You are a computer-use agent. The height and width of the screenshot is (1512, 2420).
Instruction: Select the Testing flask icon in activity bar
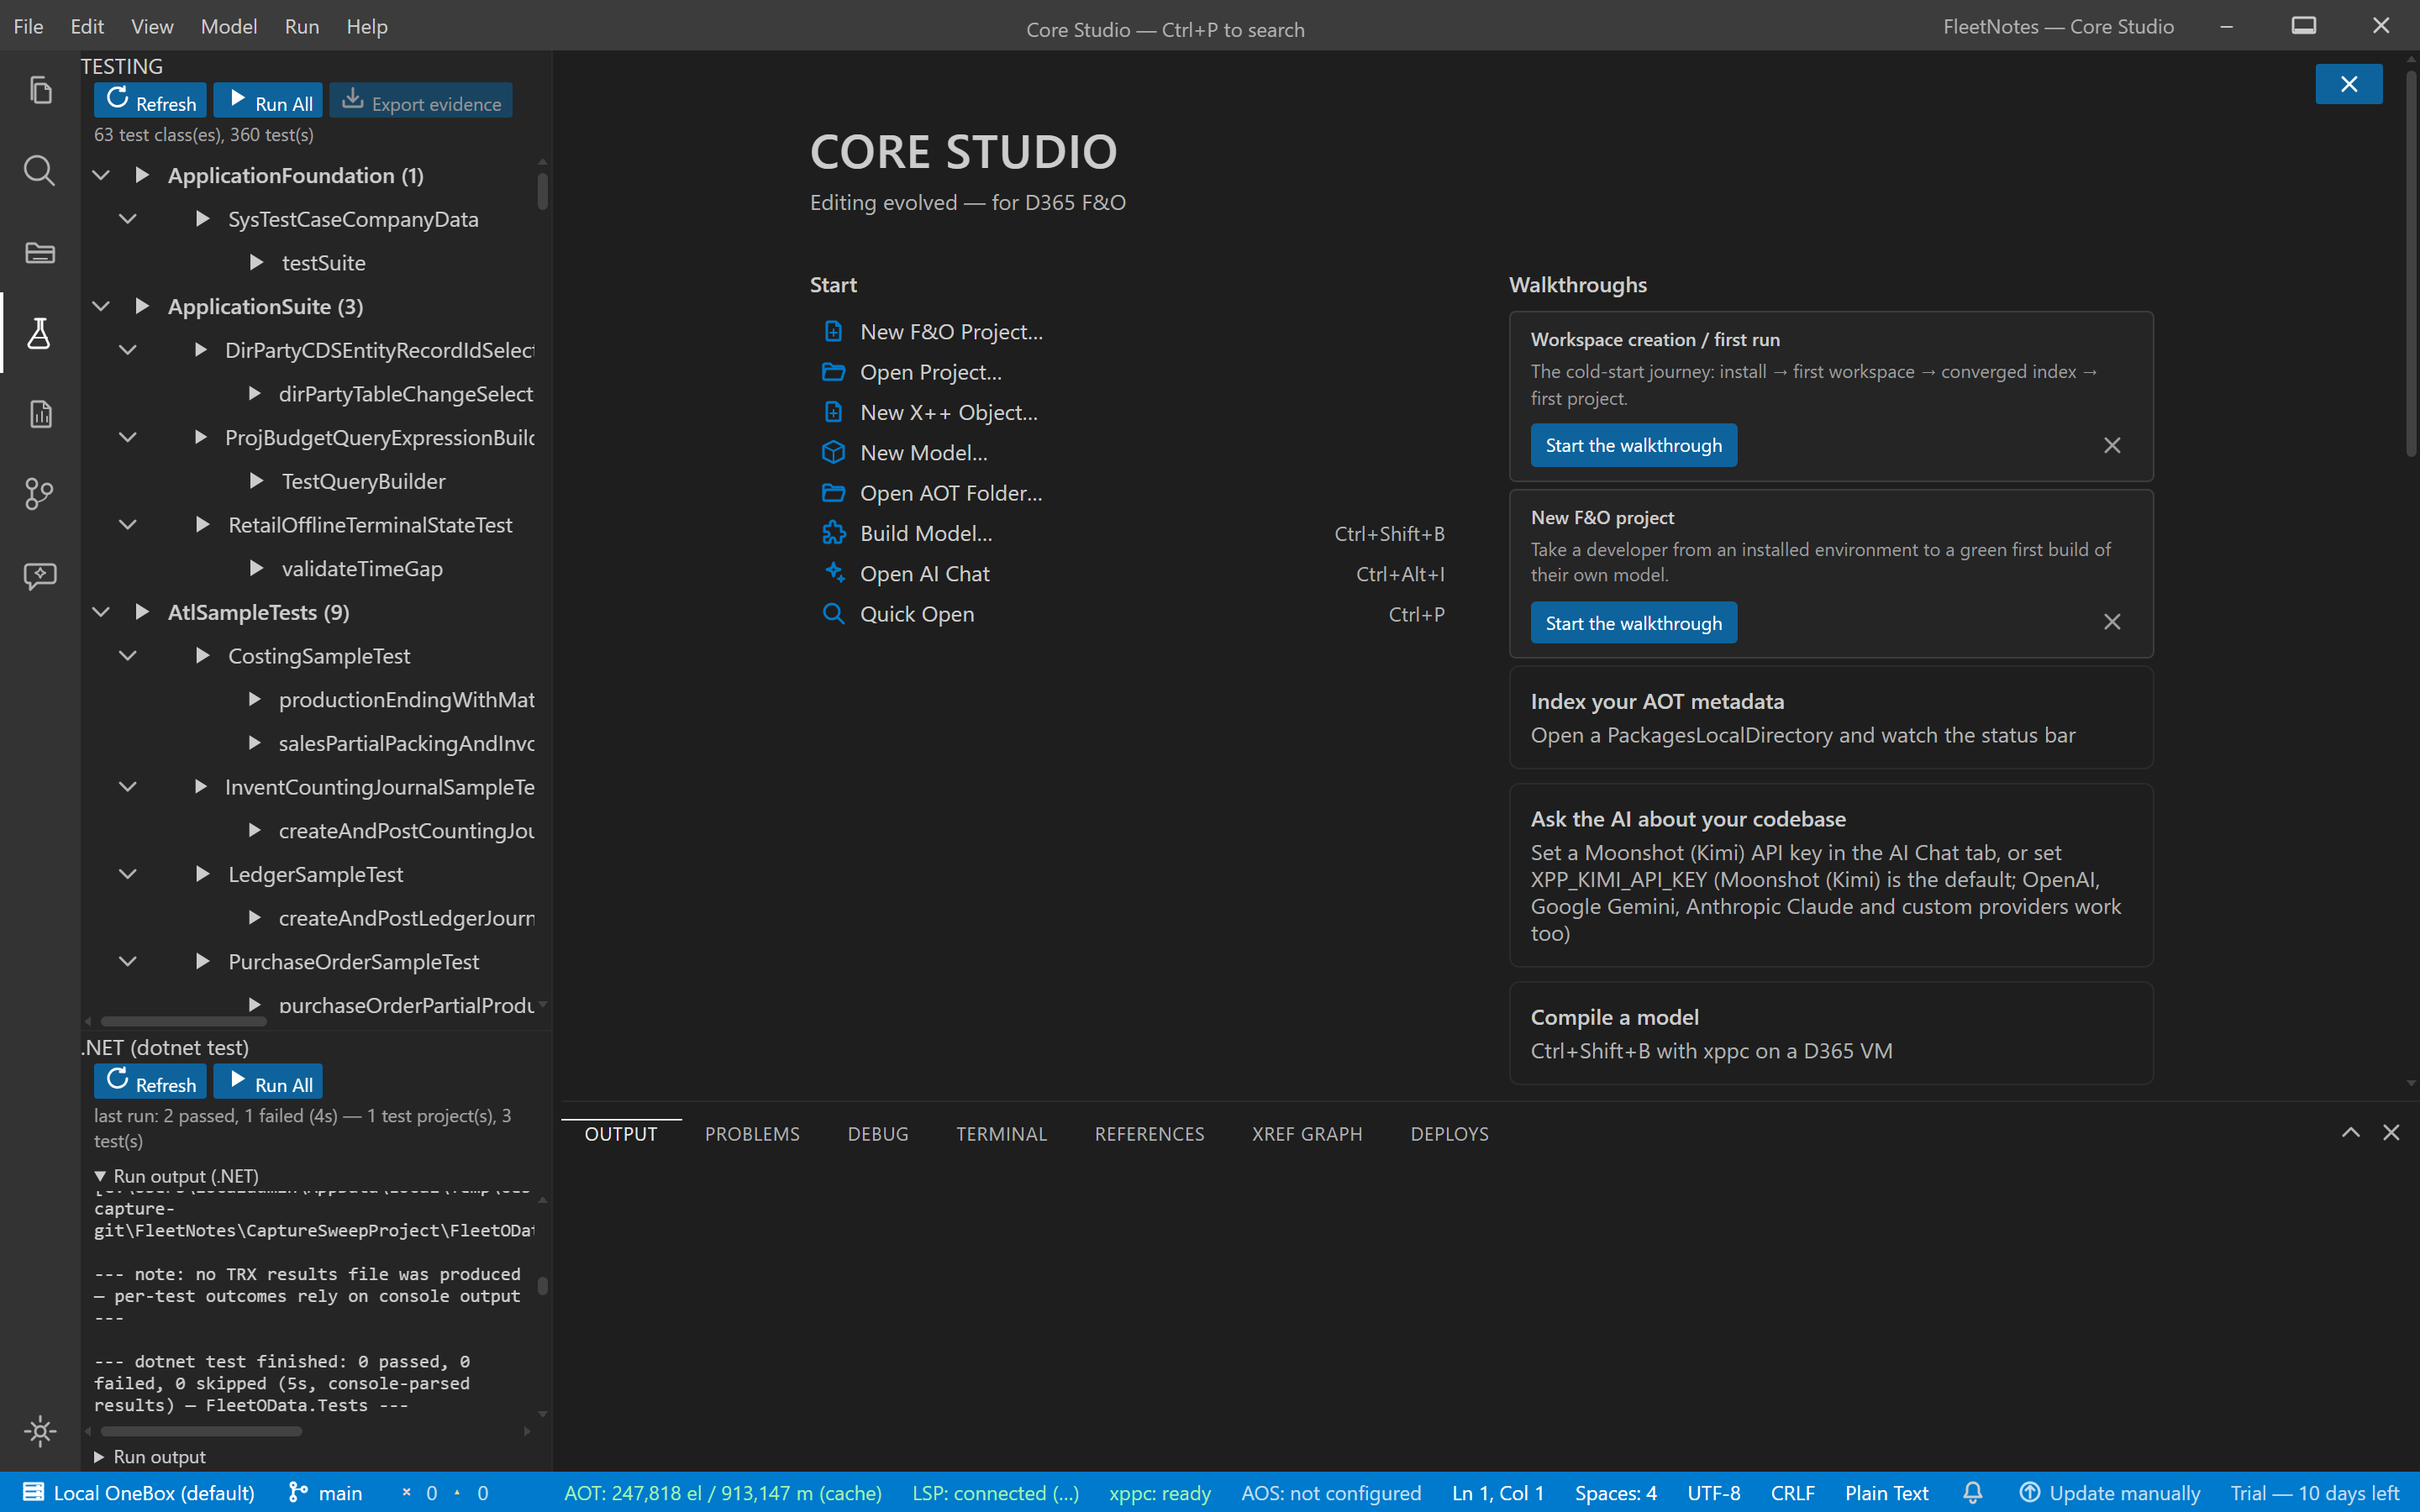coord(40,333)
